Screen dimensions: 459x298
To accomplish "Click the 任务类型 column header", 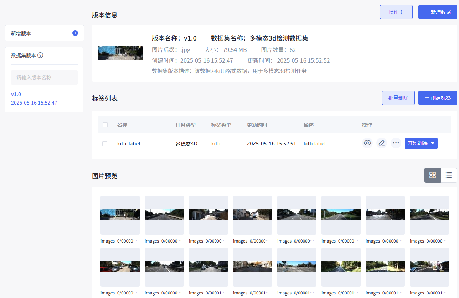I will [x=186, y=125].
